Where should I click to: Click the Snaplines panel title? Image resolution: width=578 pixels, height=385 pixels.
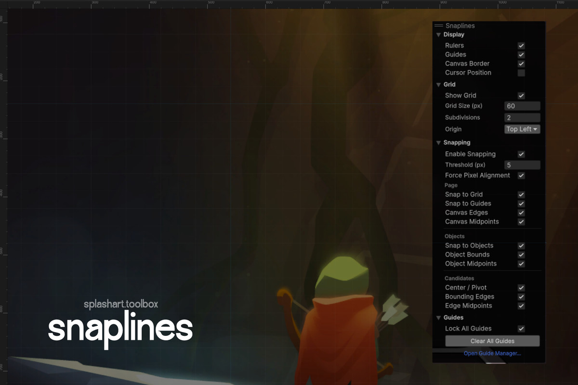[x=460, y=26]
